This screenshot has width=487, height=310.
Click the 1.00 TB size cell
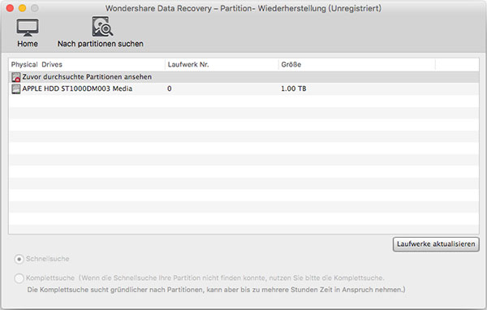(294, 88)
